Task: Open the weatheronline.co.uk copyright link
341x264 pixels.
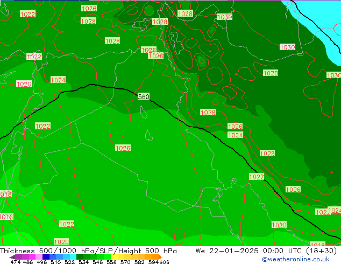Action: pos(296,259)
